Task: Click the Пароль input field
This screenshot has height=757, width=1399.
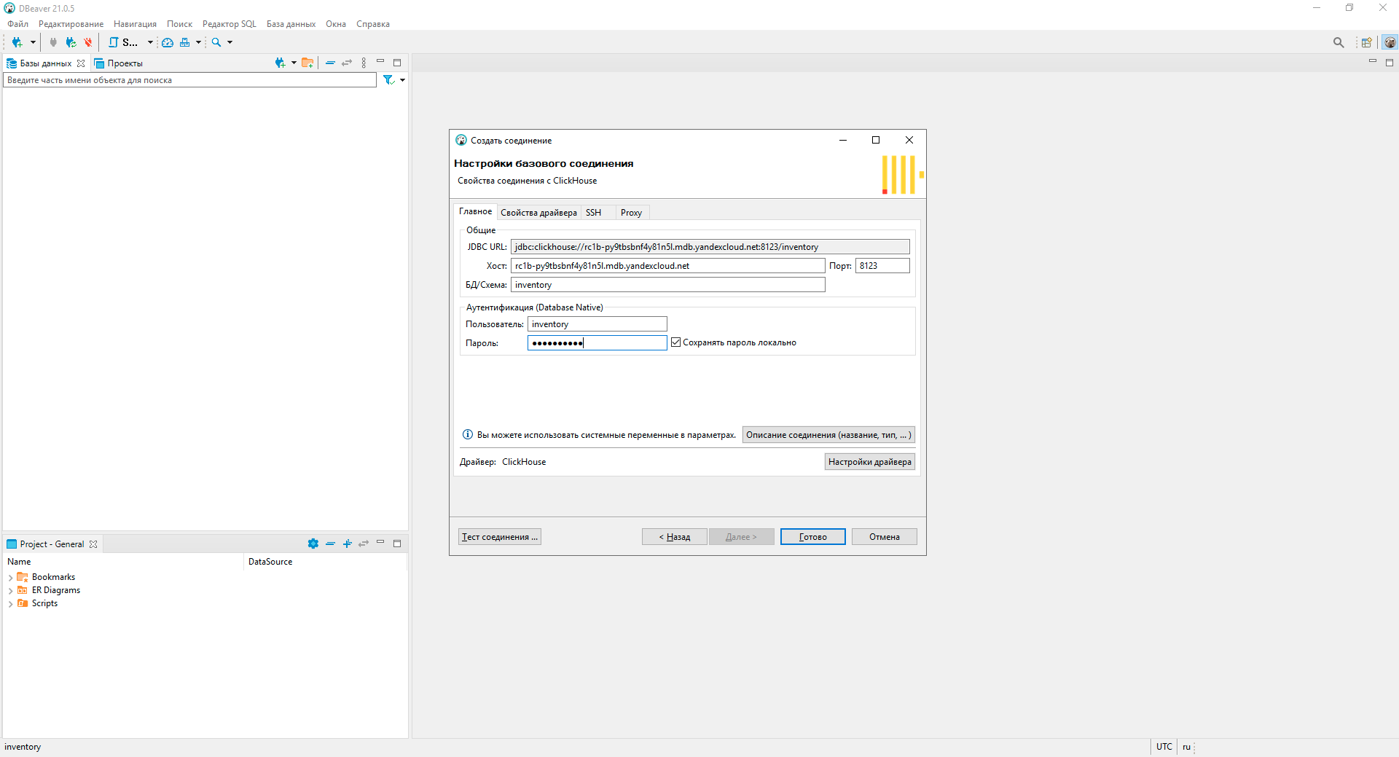Action: point(597,343)
